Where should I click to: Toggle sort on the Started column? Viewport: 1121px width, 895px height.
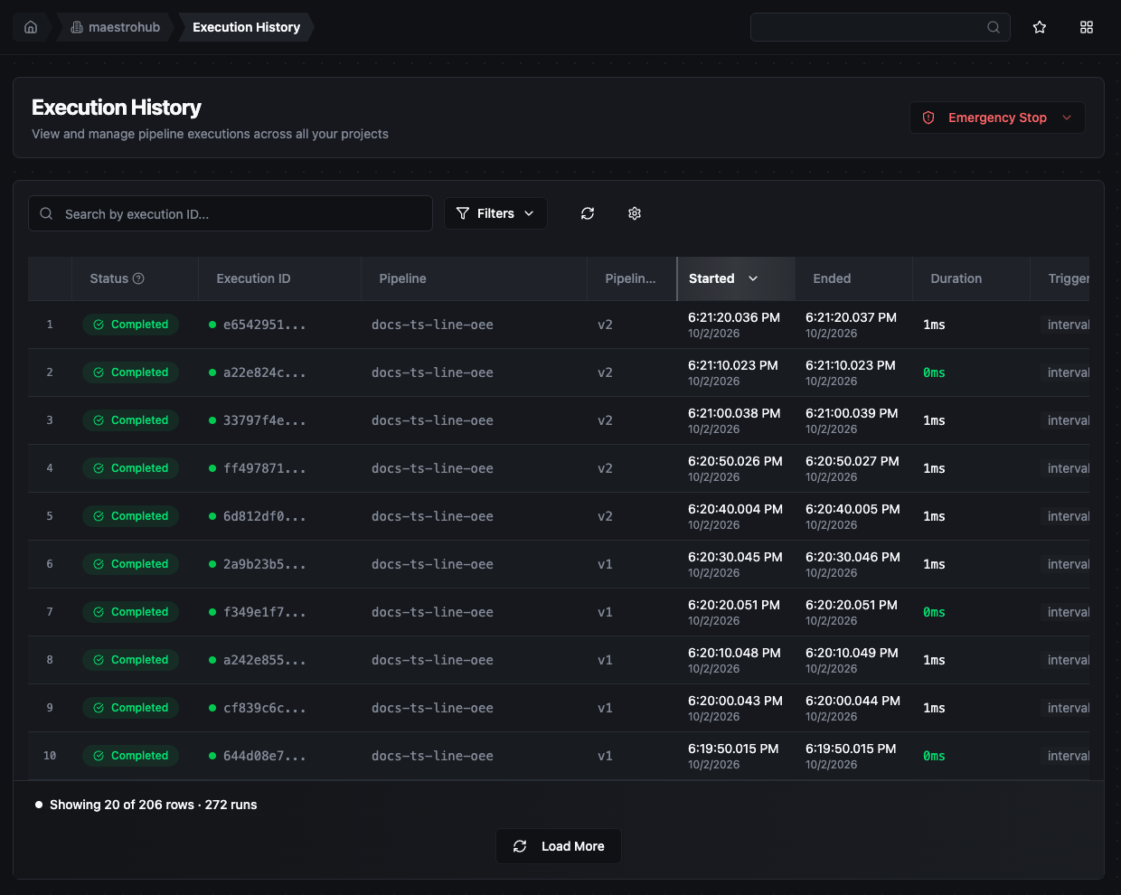[x=736, y=278]
